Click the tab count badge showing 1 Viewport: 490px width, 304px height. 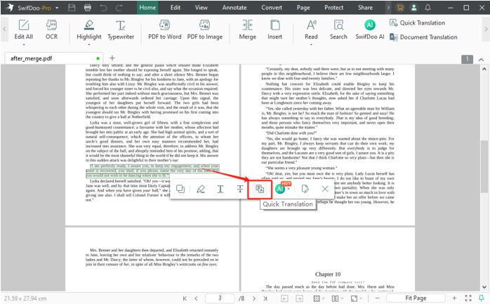468,59
